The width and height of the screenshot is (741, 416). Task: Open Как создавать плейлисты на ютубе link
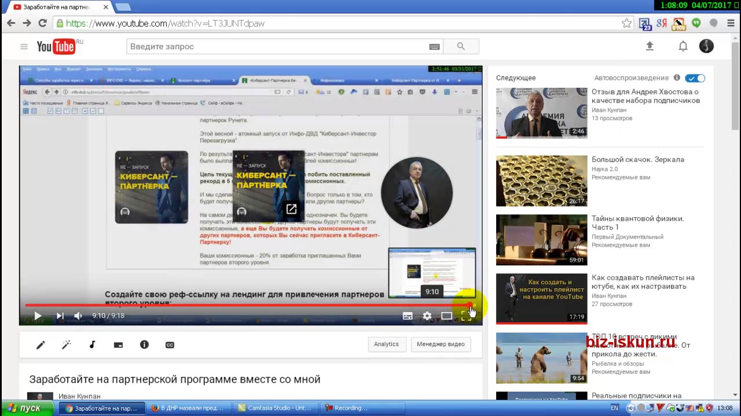tap(643, 282)
